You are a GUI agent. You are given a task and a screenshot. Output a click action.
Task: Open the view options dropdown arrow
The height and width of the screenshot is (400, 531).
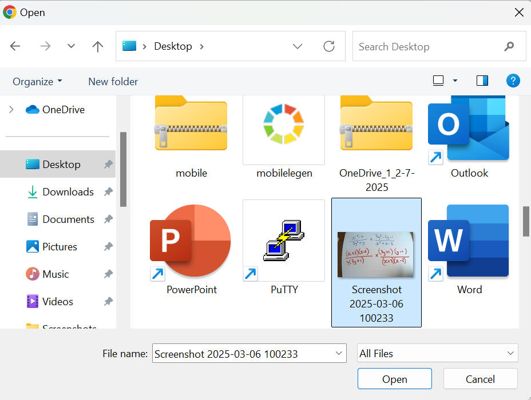click(x=455, y=81)
